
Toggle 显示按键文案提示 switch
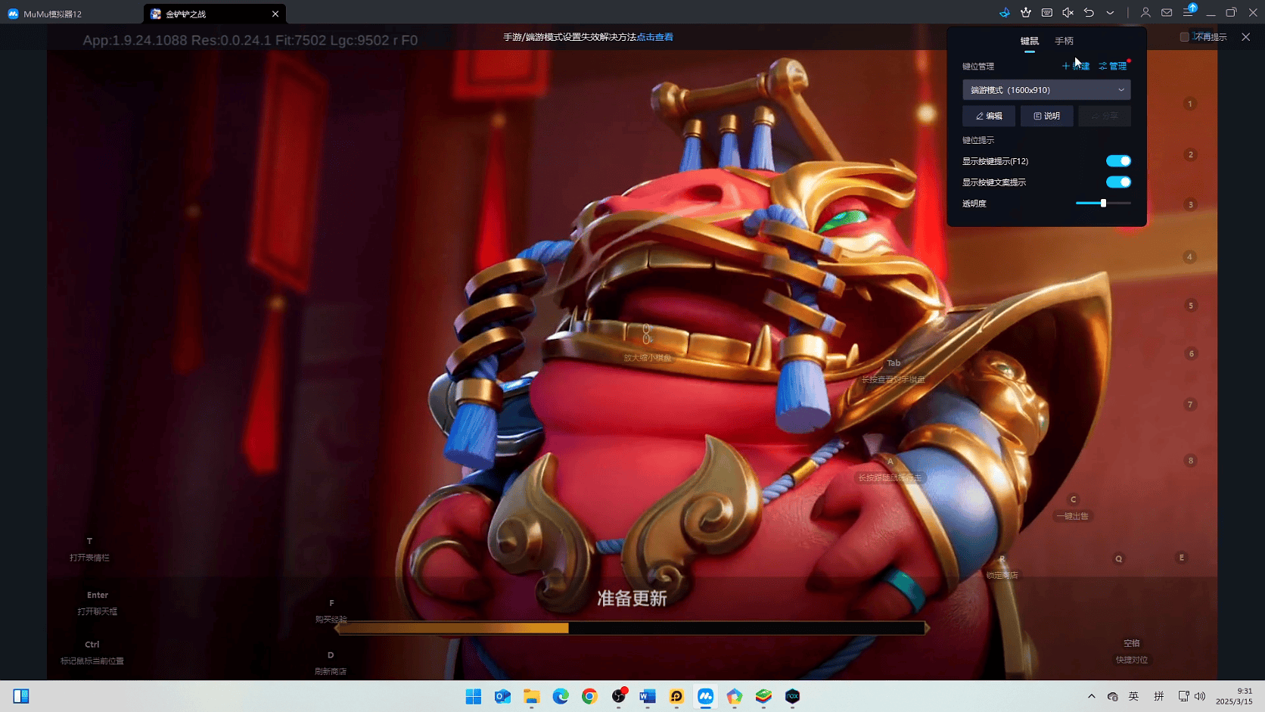tap(1118, 182)
